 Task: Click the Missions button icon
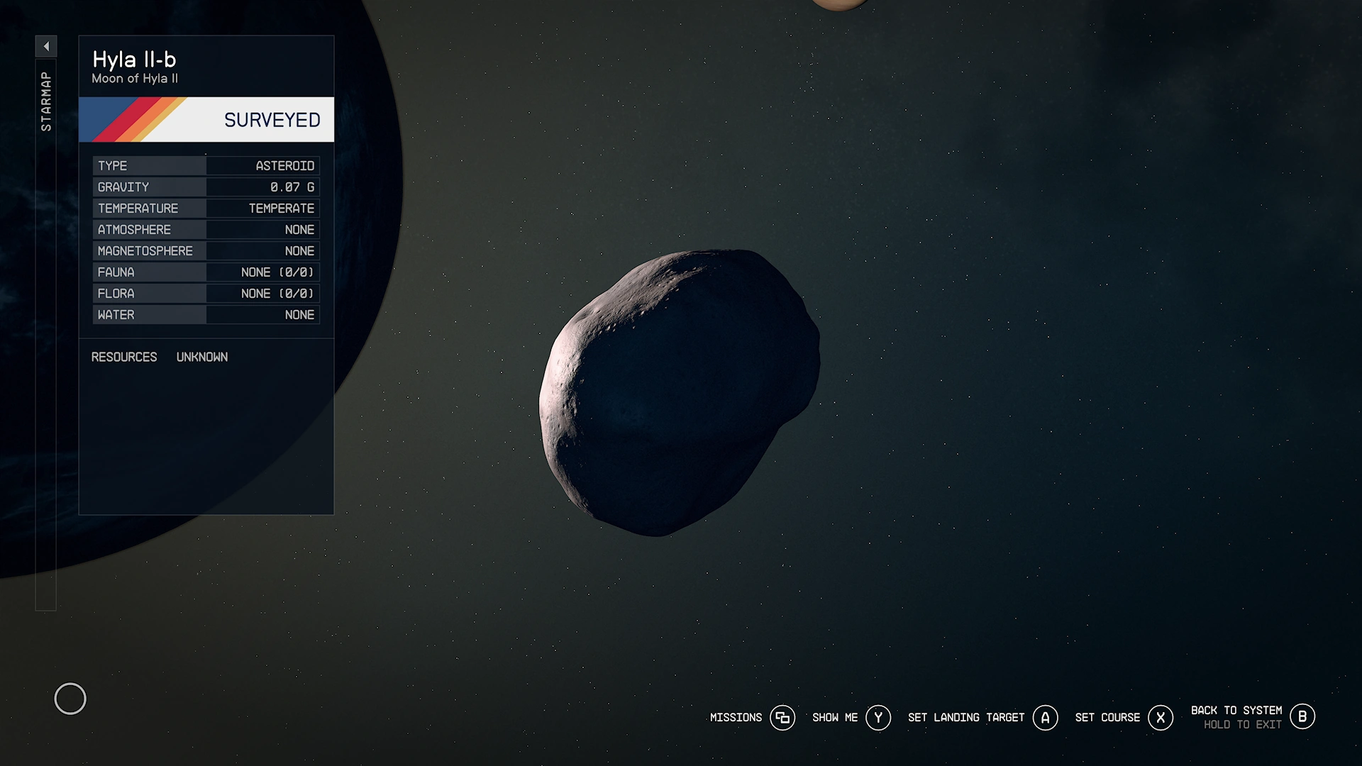tap(782, 718)
